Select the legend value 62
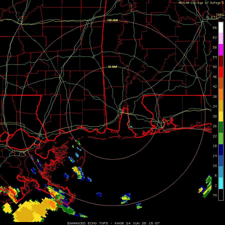The width and height of the screenshot is (225, 225). pyautogui.click(x=215, y=37)
